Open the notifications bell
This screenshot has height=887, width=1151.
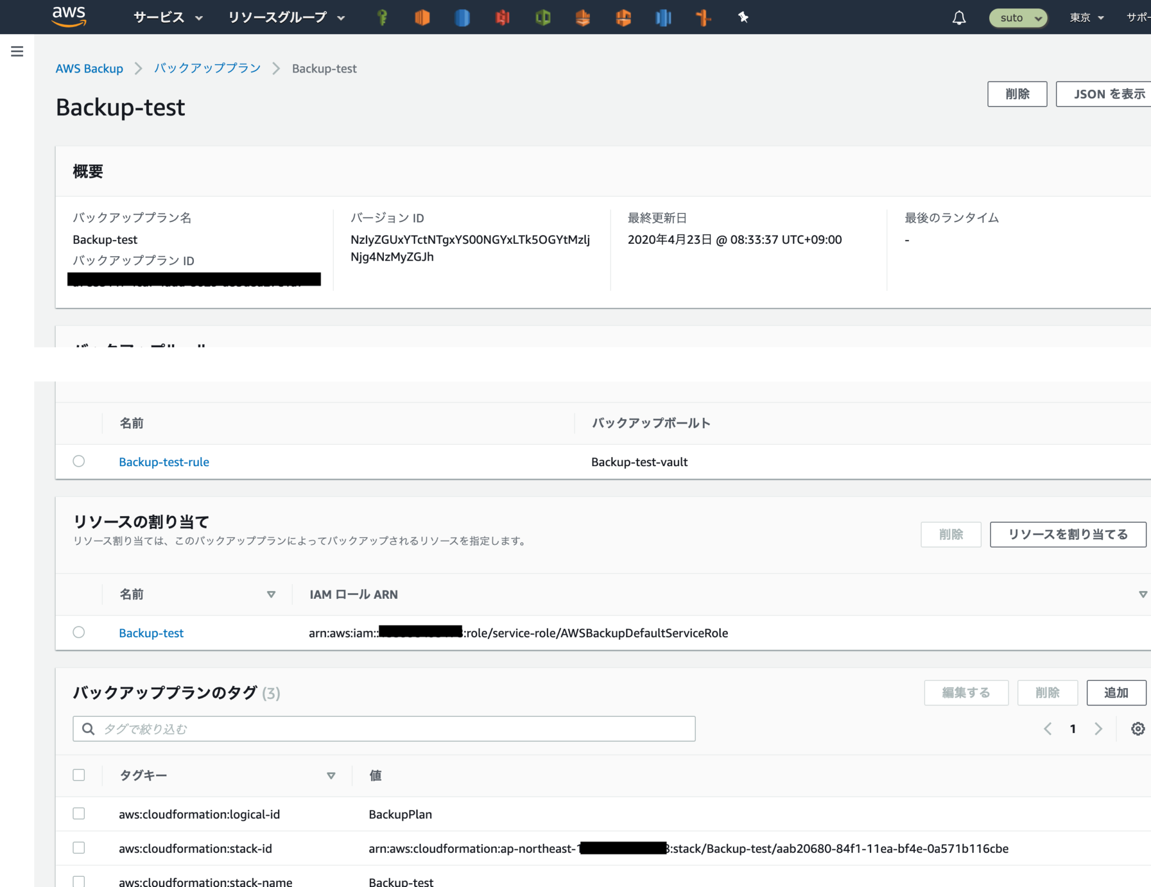959,17
